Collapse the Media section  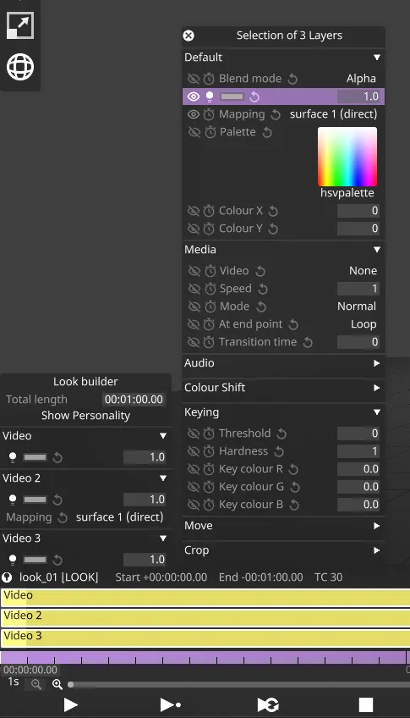tap(377, 250)
